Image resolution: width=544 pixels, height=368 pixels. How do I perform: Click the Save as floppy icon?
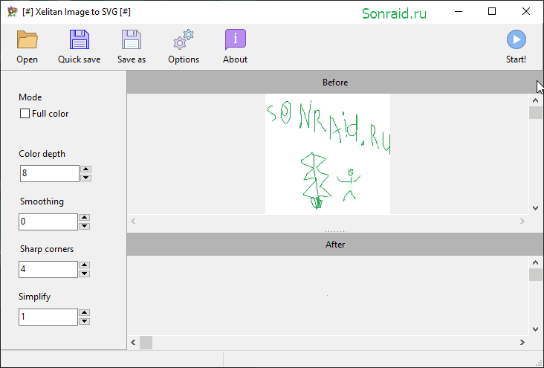click(x=131, y=39)
